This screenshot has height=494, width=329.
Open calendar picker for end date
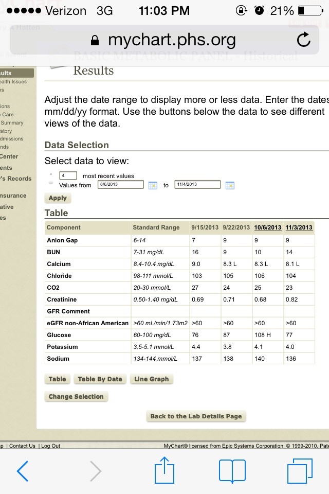click(230, 185)
